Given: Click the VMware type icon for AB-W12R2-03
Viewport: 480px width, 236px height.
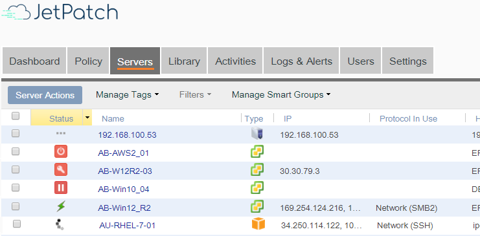Looking at the screenshot, I should point(257,169).
